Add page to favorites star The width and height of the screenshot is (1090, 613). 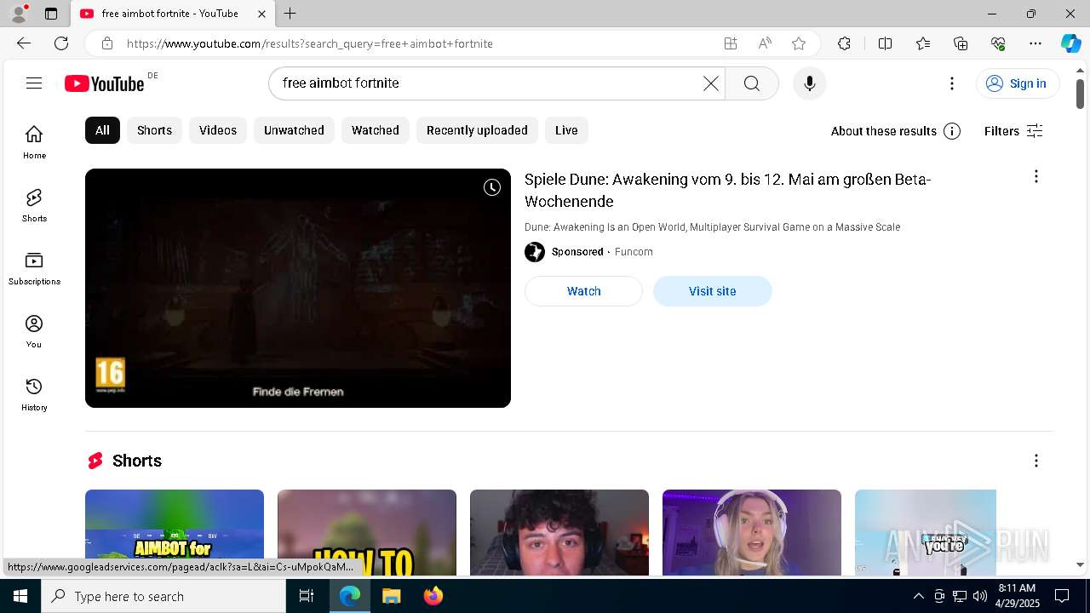pos(798,43)
